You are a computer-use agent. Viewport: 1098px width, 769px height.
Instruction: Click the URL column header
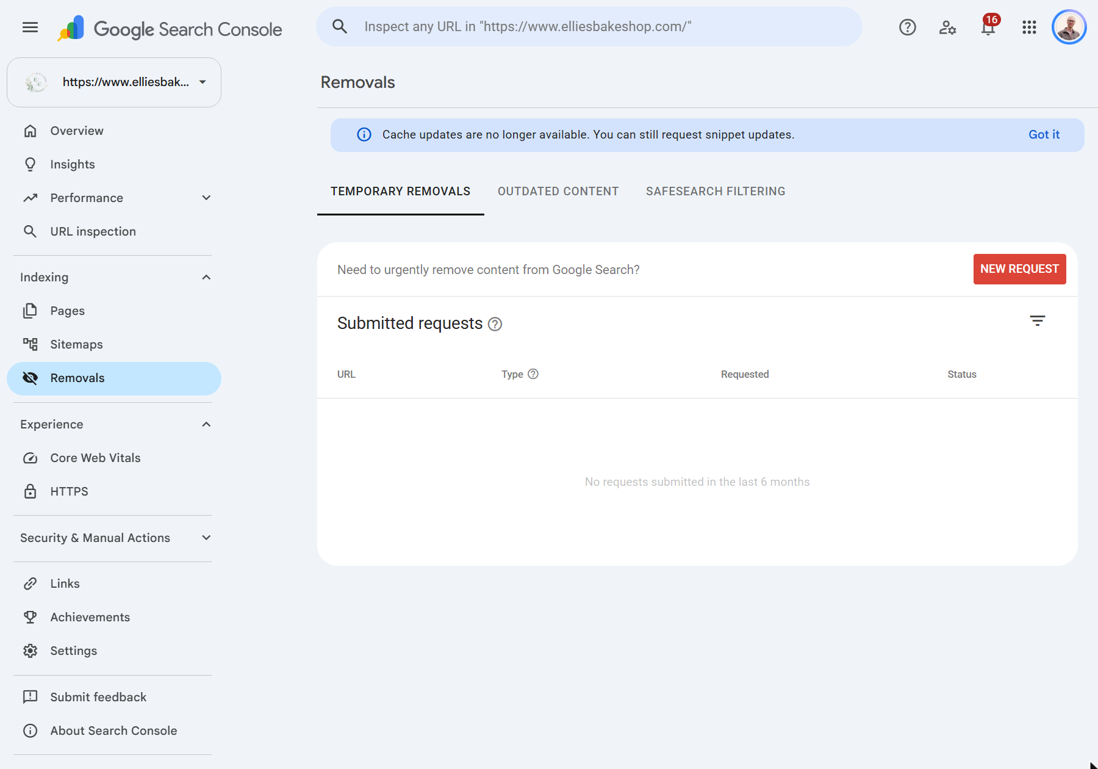tap(346, 374)
